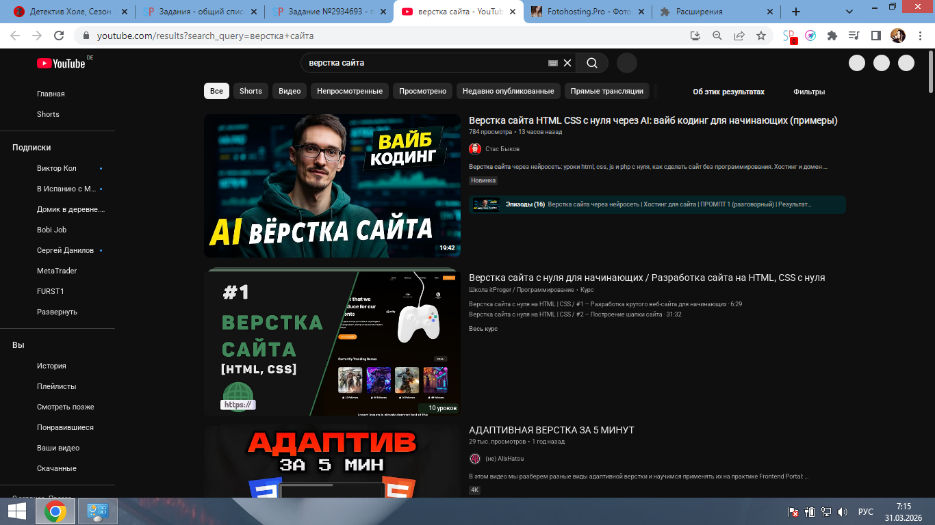Open the Chrome extensions puzzle menu
This screenshot has width=935, height=525.
(x=832, y=36)
